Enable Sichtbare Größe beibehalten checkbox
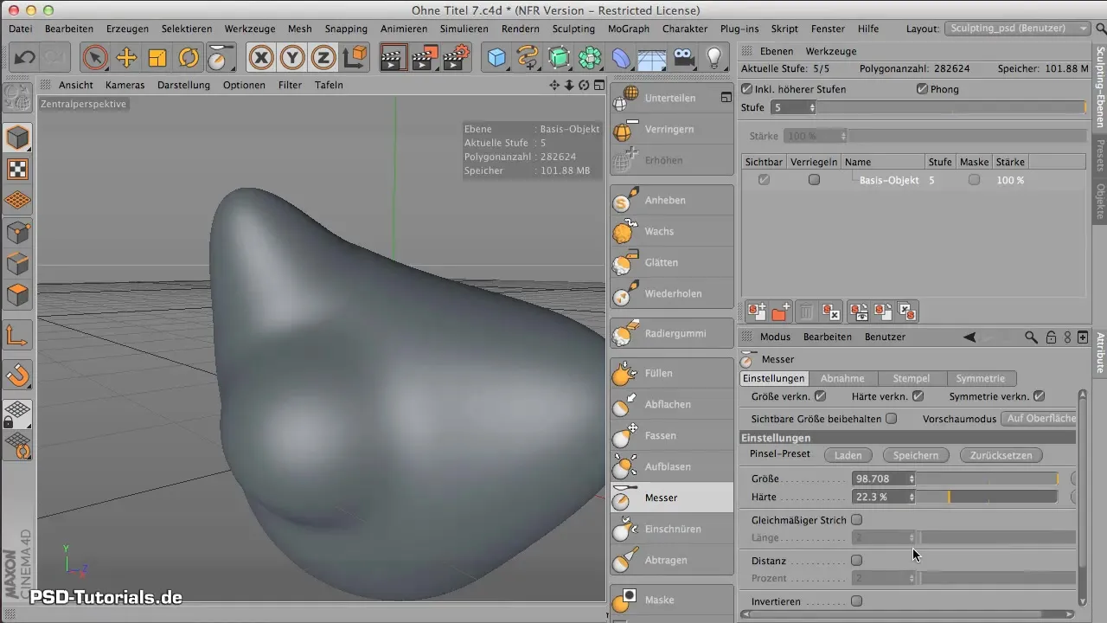Screen dimensions: 1107x623 point(892,419)
